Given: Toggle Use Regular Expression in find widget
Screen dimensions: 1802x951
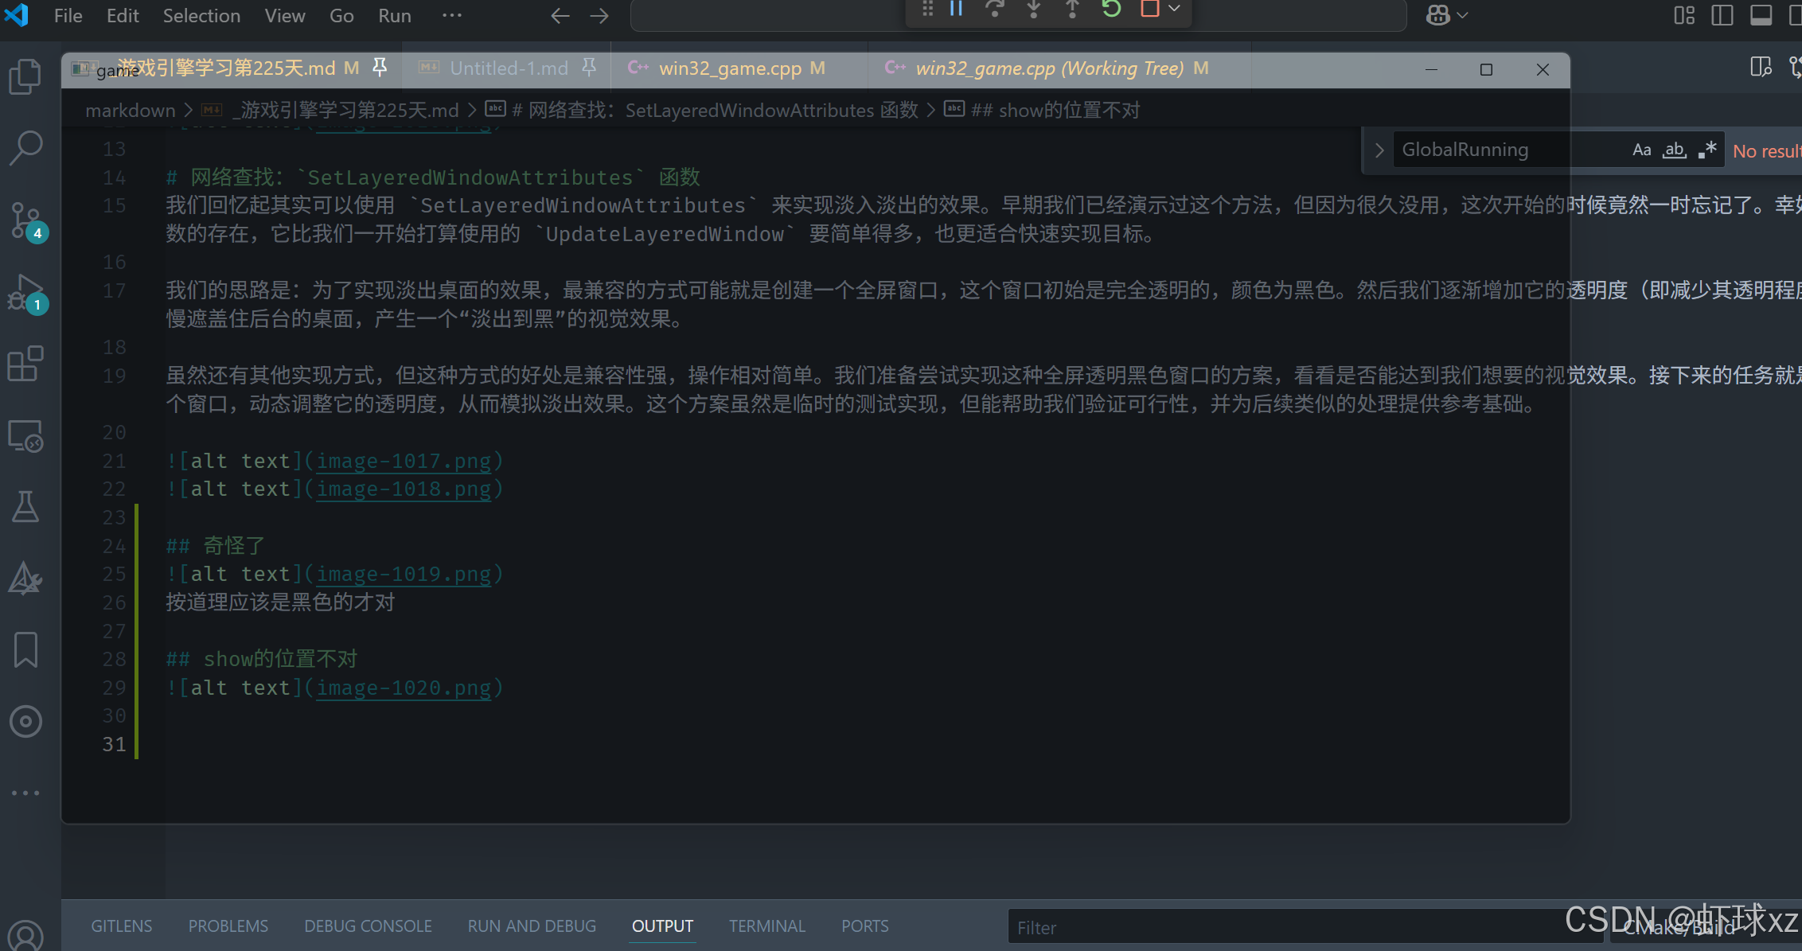Looking at the screenshot, I should (1706, 150).
